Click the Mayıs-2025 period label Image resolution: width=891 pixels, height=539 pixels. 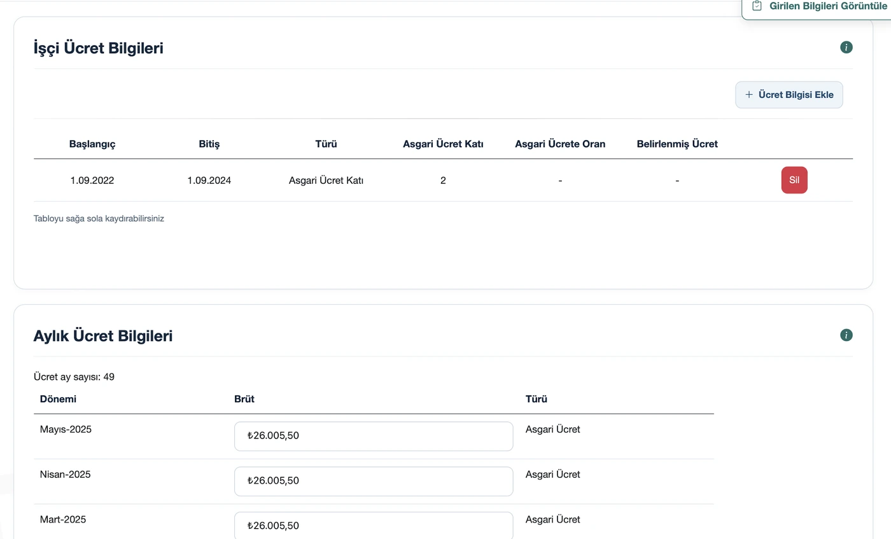(x=66, y=430)
